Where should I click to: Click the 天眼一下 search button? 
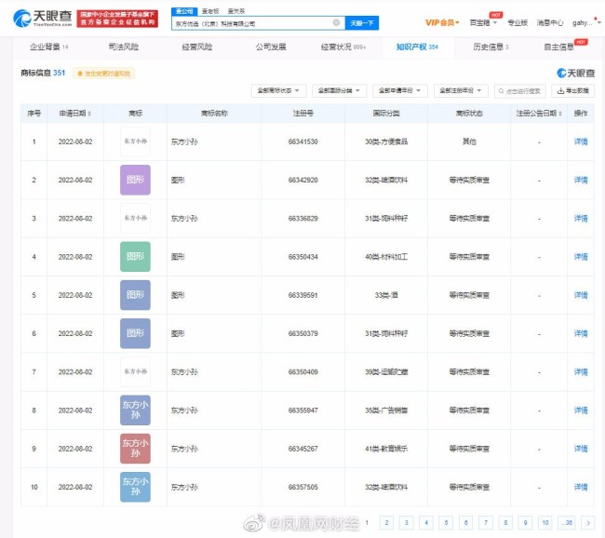tap(362, 23)
